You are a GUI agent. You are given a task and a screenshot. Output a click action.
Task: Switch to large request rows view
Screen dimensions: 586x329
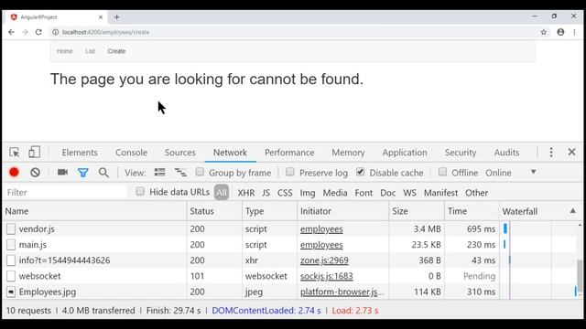[159, 173]
